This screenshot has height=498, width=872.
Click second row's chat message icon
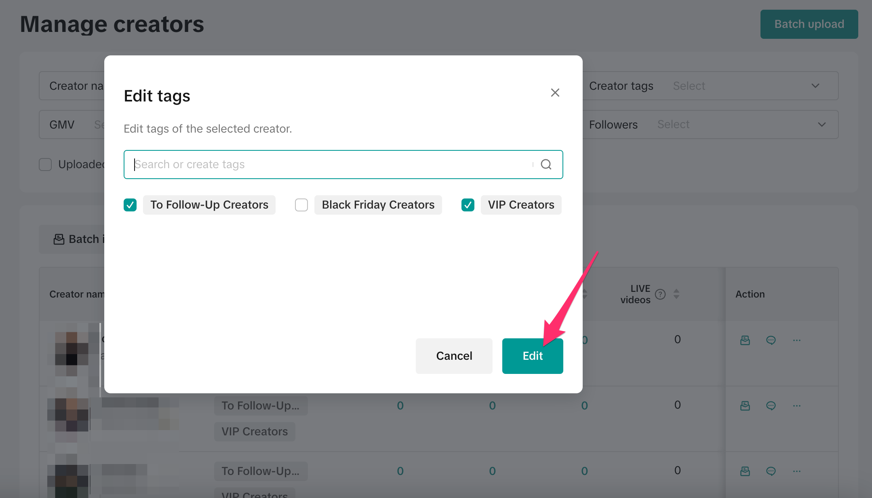click(x=771, y=405)
